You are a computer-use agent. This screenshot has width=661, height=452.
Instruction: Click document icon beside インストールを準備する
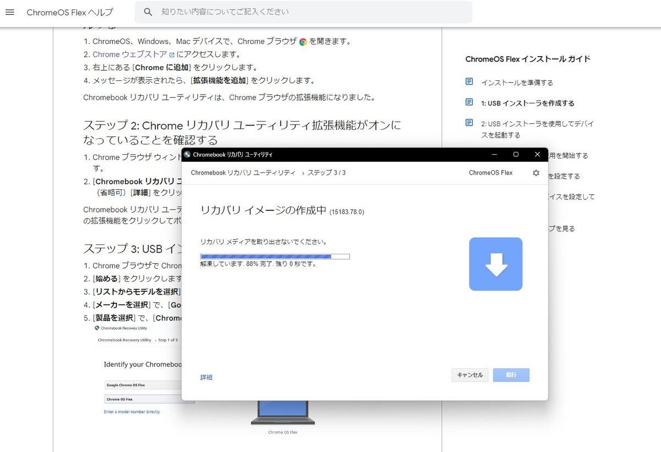(x=469, y=82)
